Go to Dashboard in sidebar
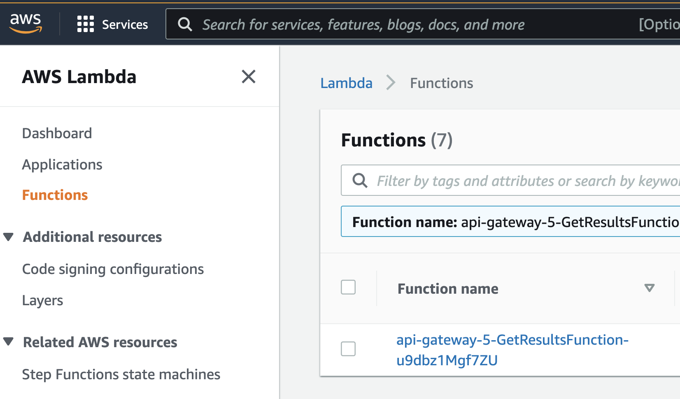 pos(57,133)
